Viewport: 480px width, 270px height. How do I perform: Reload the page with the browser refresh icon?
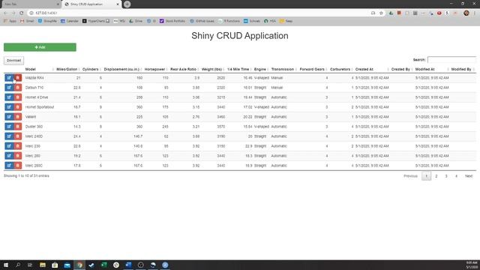(x=22, y=13)
